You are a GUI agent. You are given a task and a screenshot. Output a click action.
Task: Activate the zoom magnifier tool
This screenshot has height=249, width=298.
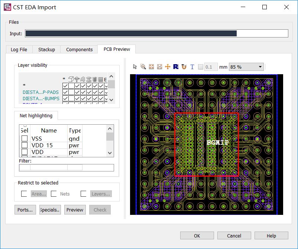(143, 67)
